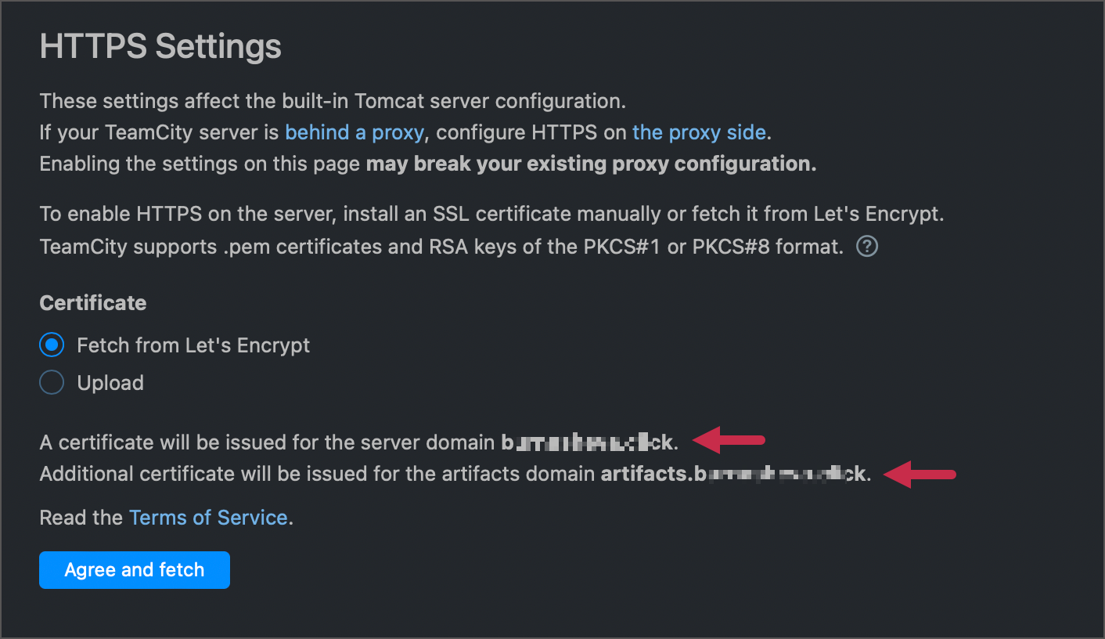Read the Terms of Service
Image resolution: width=1105 pixels, height=639 pixels.
208,517
